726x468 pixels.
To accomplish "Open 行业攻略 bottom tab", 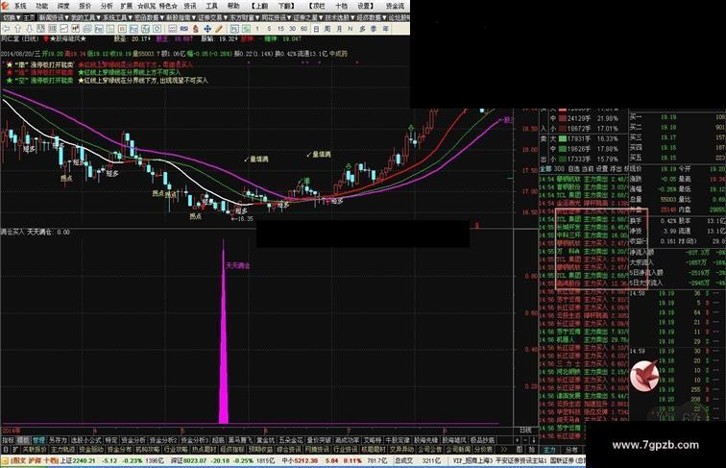I will 176,450.
